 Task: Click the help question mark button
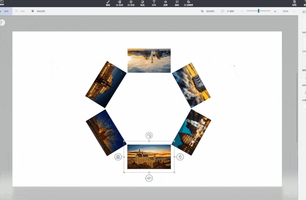(x=2, y=23)
